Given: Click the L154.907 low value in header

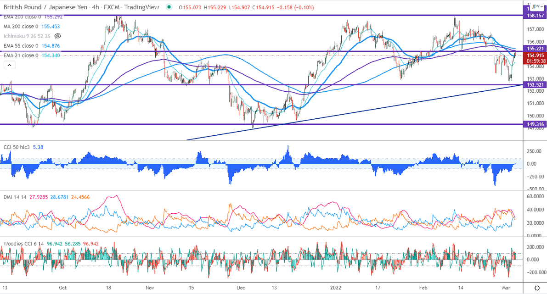Looking at the screenshot, I should tap(239, 7).
